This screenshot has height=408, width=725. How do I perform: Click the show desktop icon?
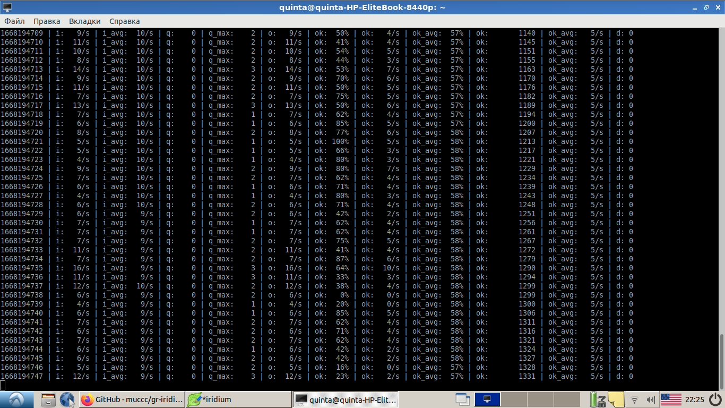pyautogui.click(x=463, y=399)
